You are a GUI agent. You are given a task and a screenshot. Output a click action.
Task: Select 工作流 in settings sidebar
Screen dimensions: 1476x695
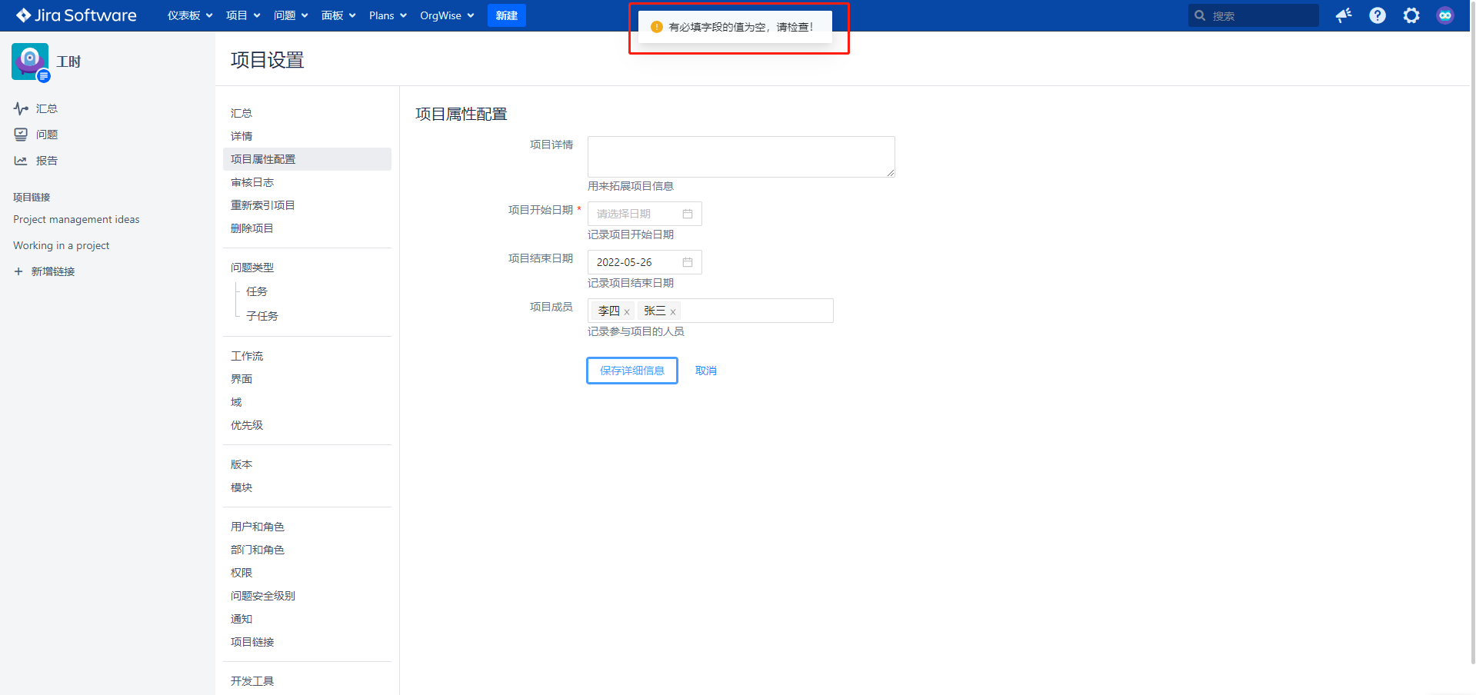[x=247, y=356]
